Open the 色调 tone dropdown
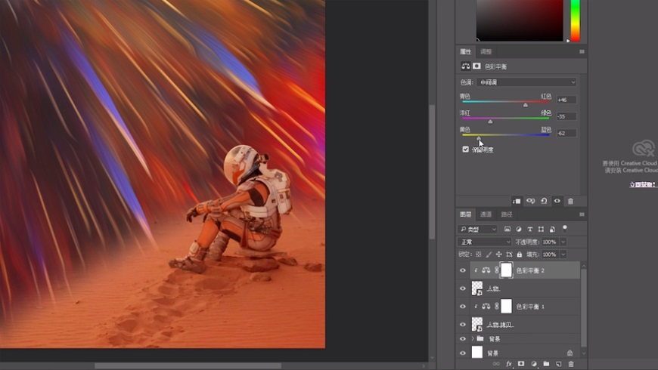The height and width of the screenshot is (370, 658). point(526,82)
